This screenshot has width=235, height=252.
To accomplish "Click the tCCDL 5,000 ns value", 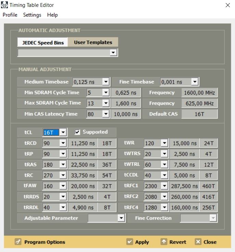I will (x=184, y=175).
